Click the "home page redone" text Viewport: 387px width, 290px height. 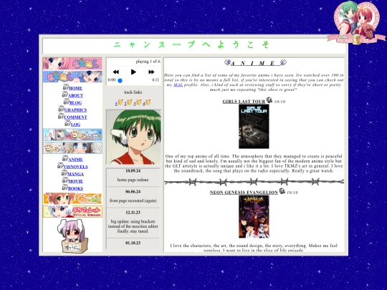133,180
